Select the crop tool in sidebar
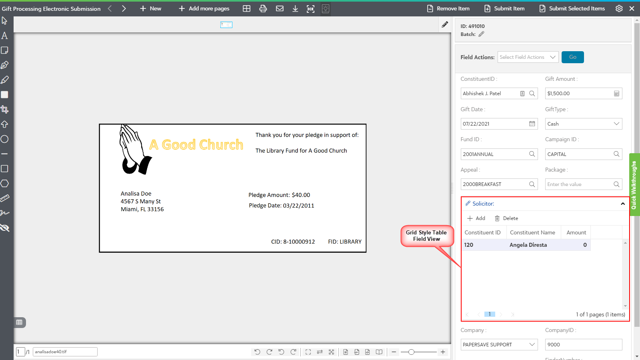This screenshot has width=640, height=360. pyautogui.click(x=5, y=109)
